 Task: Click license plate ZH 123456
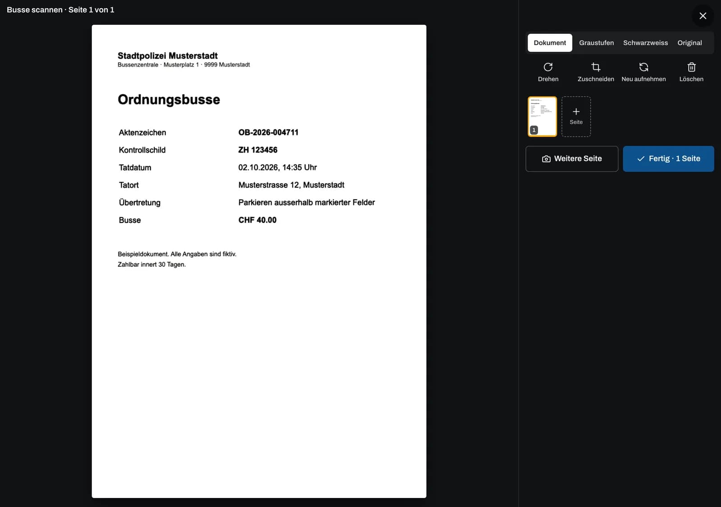[258, 150]
